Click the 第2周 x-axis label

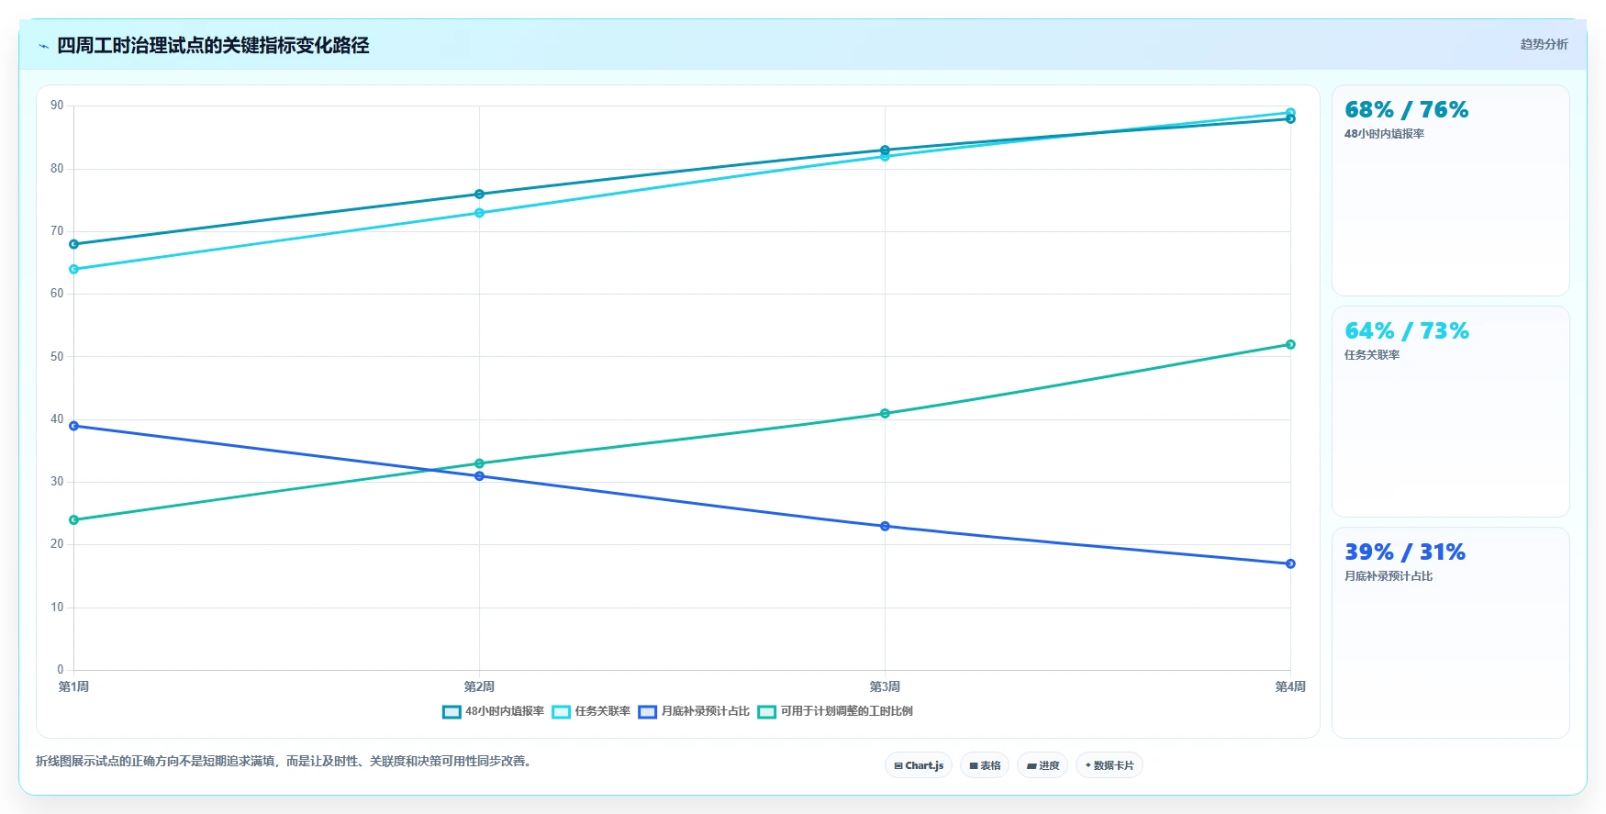(x=479, y=686)
